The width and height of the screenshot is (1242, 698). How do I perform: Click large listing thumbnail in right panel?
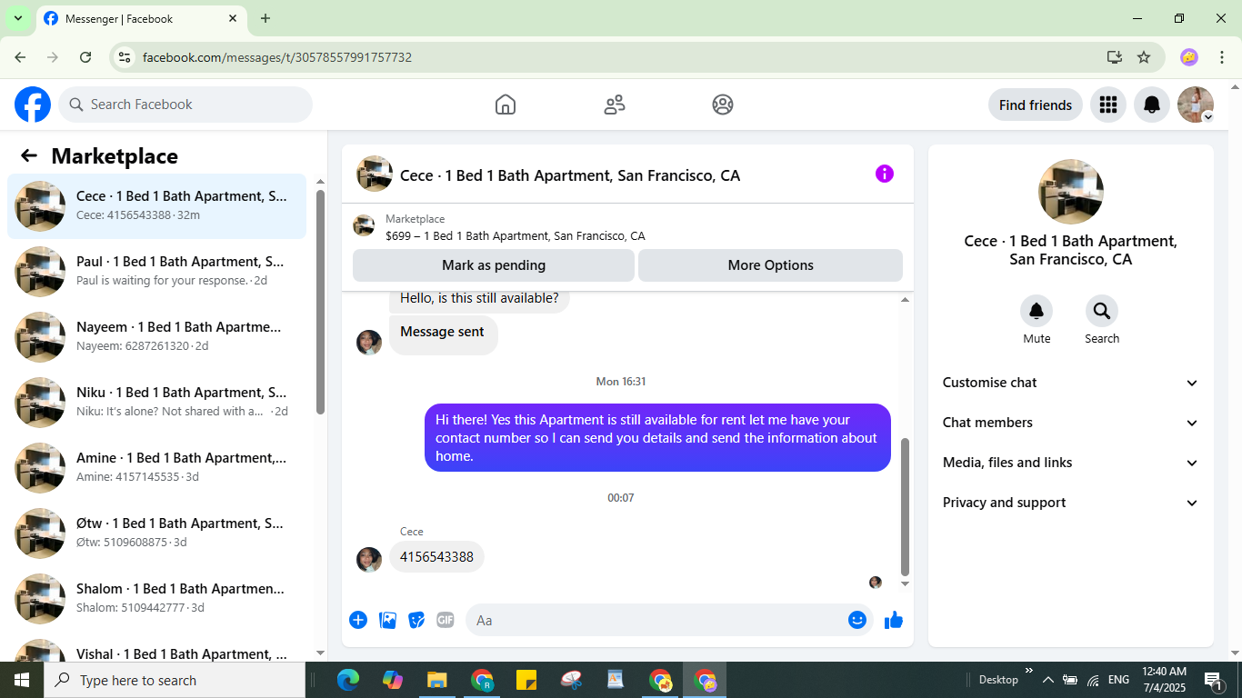click(x=1071, y=192)
